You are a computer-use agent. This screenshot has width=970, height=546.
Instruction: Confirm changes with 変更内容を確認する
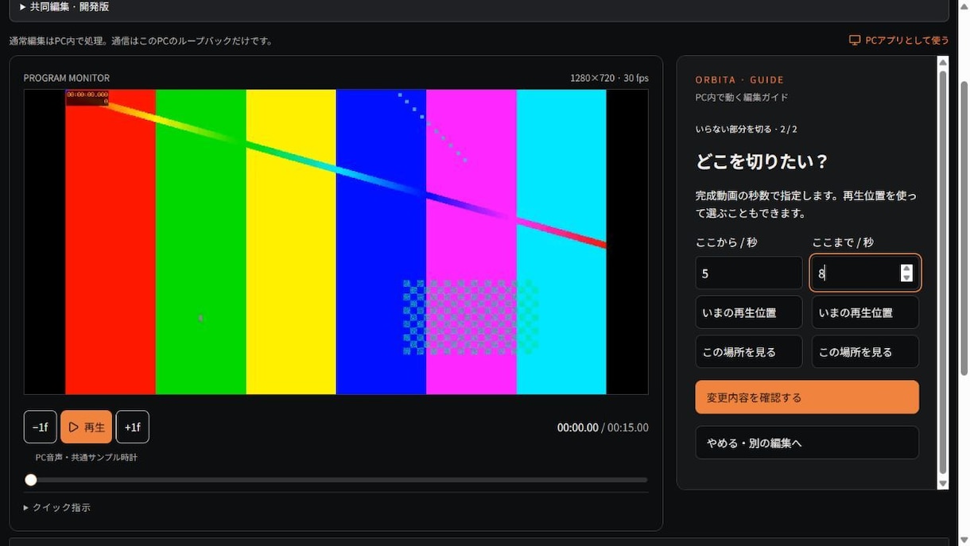click(x=807, y=397)
